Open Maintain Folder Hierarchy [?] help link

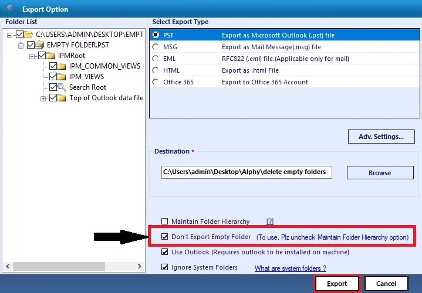[270, 222]
